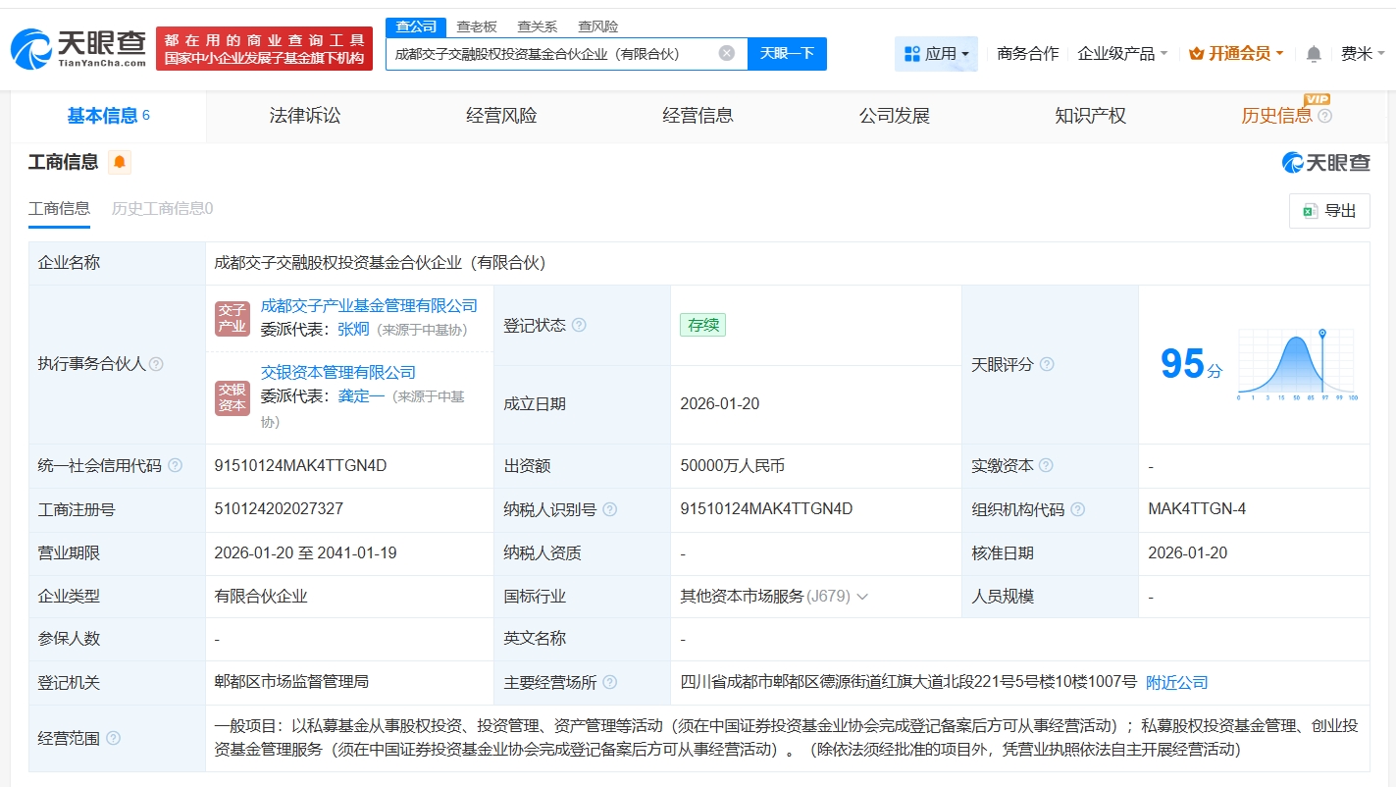Export data with the 导出 button
The image size is (1396, 787).
coord(1328,210)
